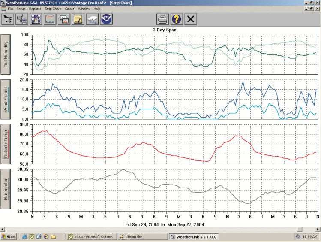Open the Colors menu
Image resolution: width=321 pixels, height=242 pixels.
coord(69,9)
